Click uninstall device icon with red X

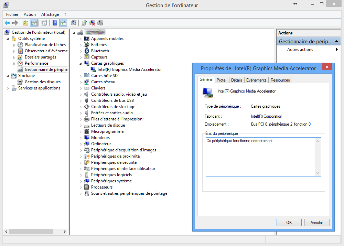(92, 23)
